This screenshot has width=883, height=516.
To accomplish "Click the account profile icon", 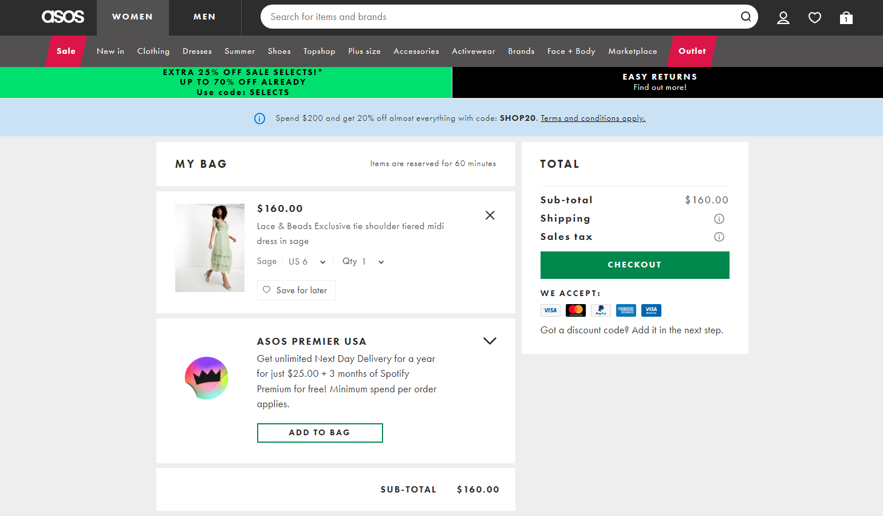I will (x=783, y=17).
